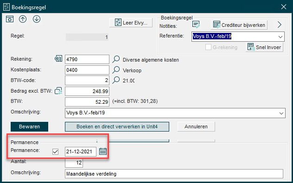Click Boeken en direct verwerken in Unit4
Viewport: 293px width, 183px height.
[117, 126]
